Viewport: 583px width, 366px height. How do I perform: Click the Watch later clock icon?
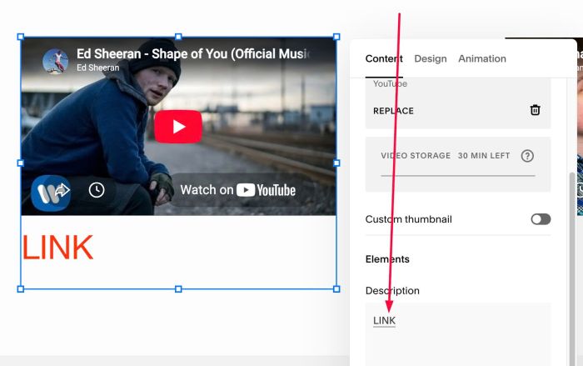pos(97,190)
